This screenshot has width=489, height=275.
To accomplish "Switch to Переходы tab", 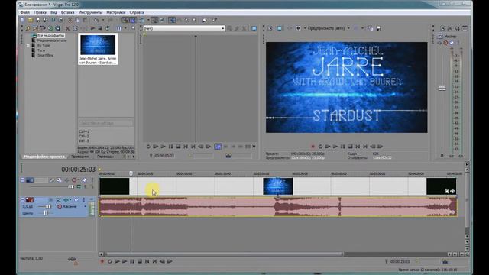I will [x=105, y=157].
